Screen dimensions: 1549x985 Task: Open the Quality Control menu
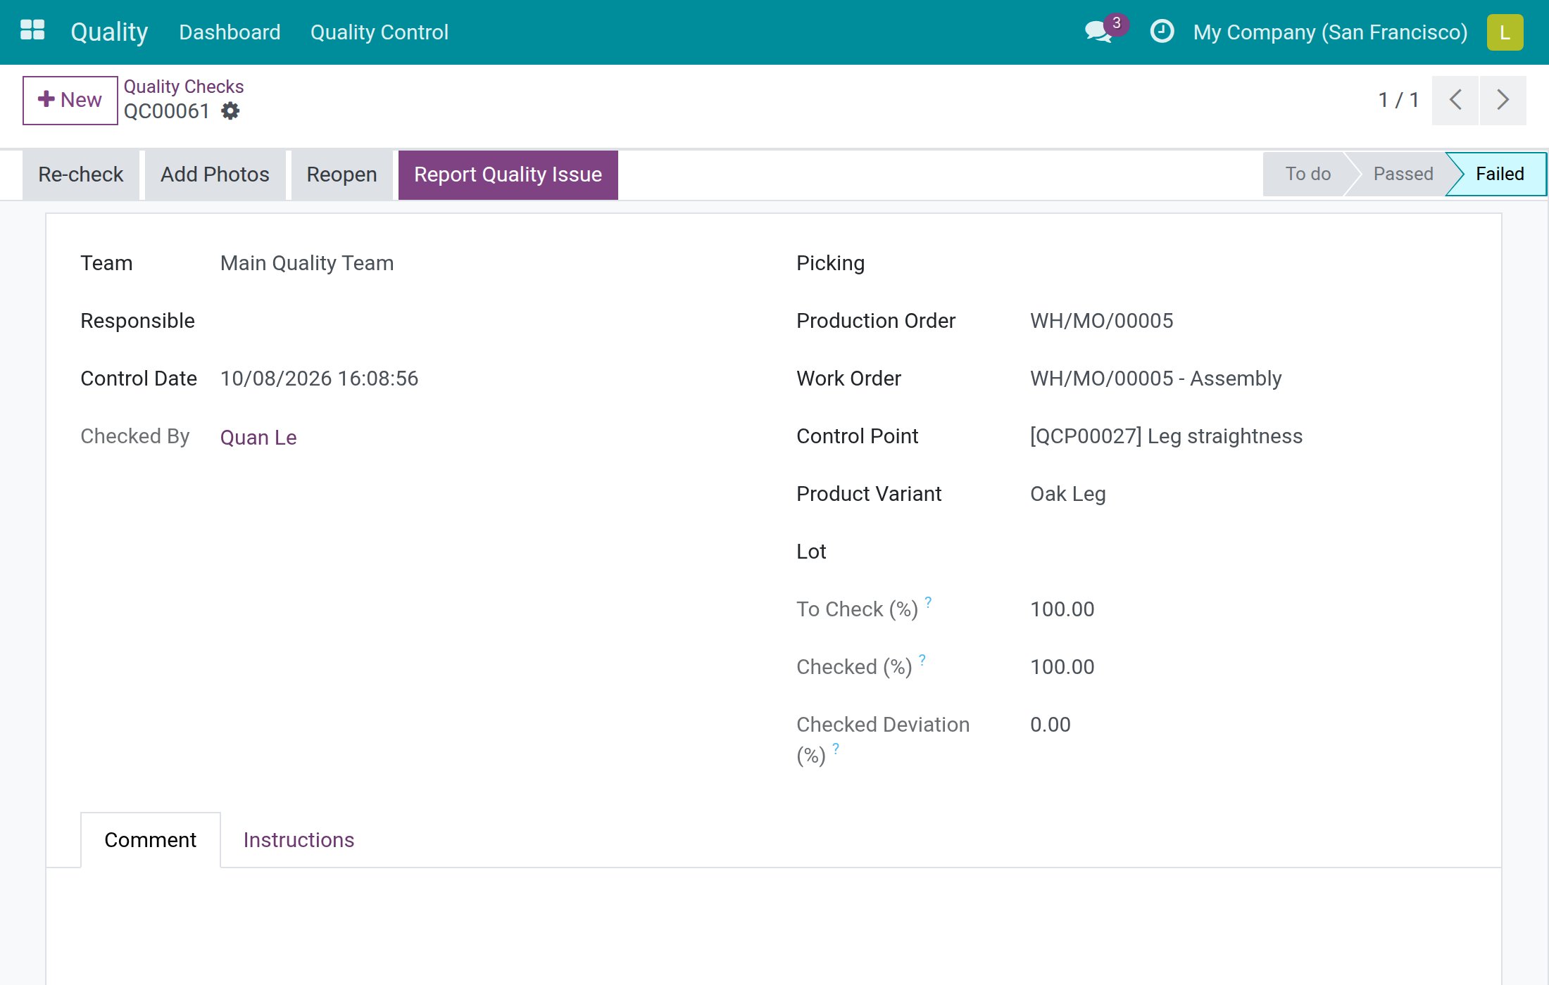coord(379,32)
